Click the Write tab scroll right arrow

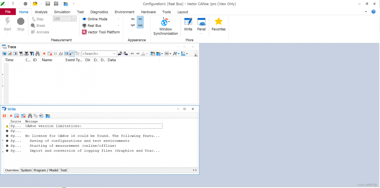[196, 170]
